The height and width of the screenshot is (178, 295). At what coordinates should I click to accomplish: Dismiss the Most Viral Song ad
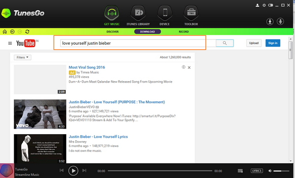(189, 67)
